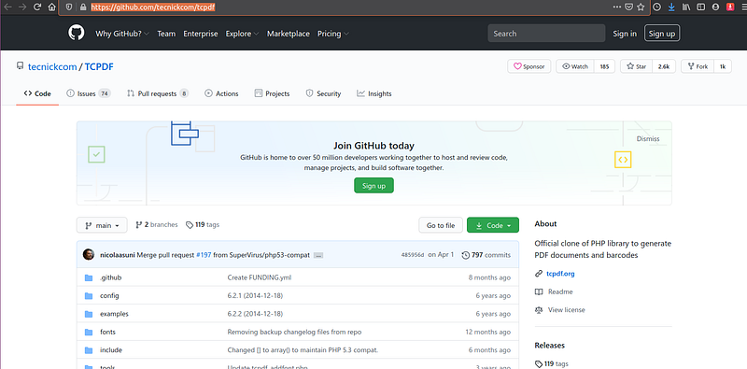The image size is (747, 369).
Task: Open the tecnickcom owner link
Action: [x=52, y=66]
